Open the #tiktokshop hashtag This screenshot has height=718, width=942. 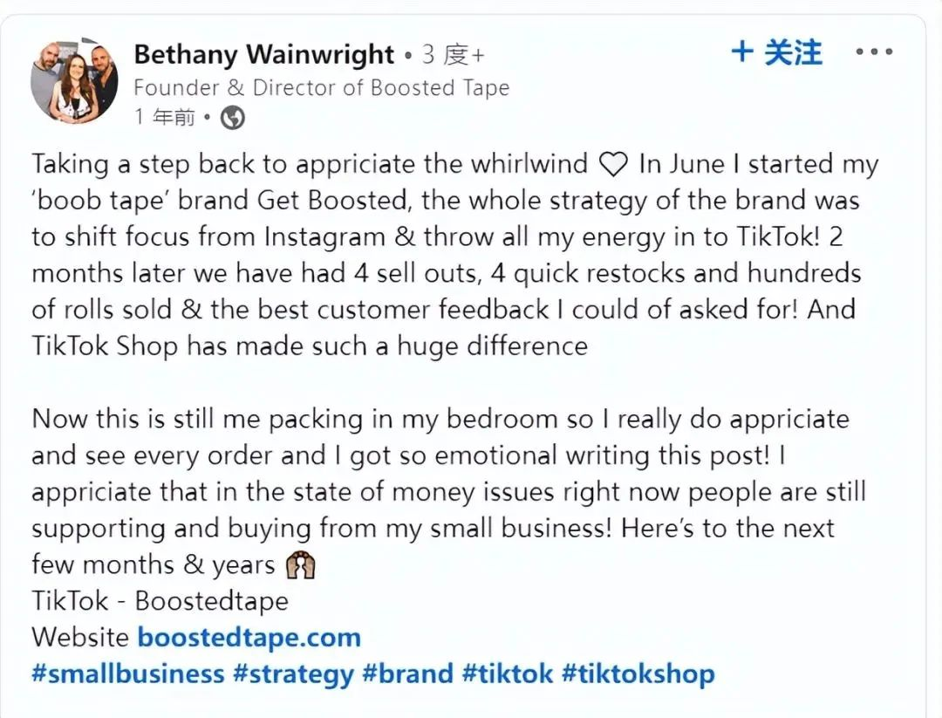point(638,674)
